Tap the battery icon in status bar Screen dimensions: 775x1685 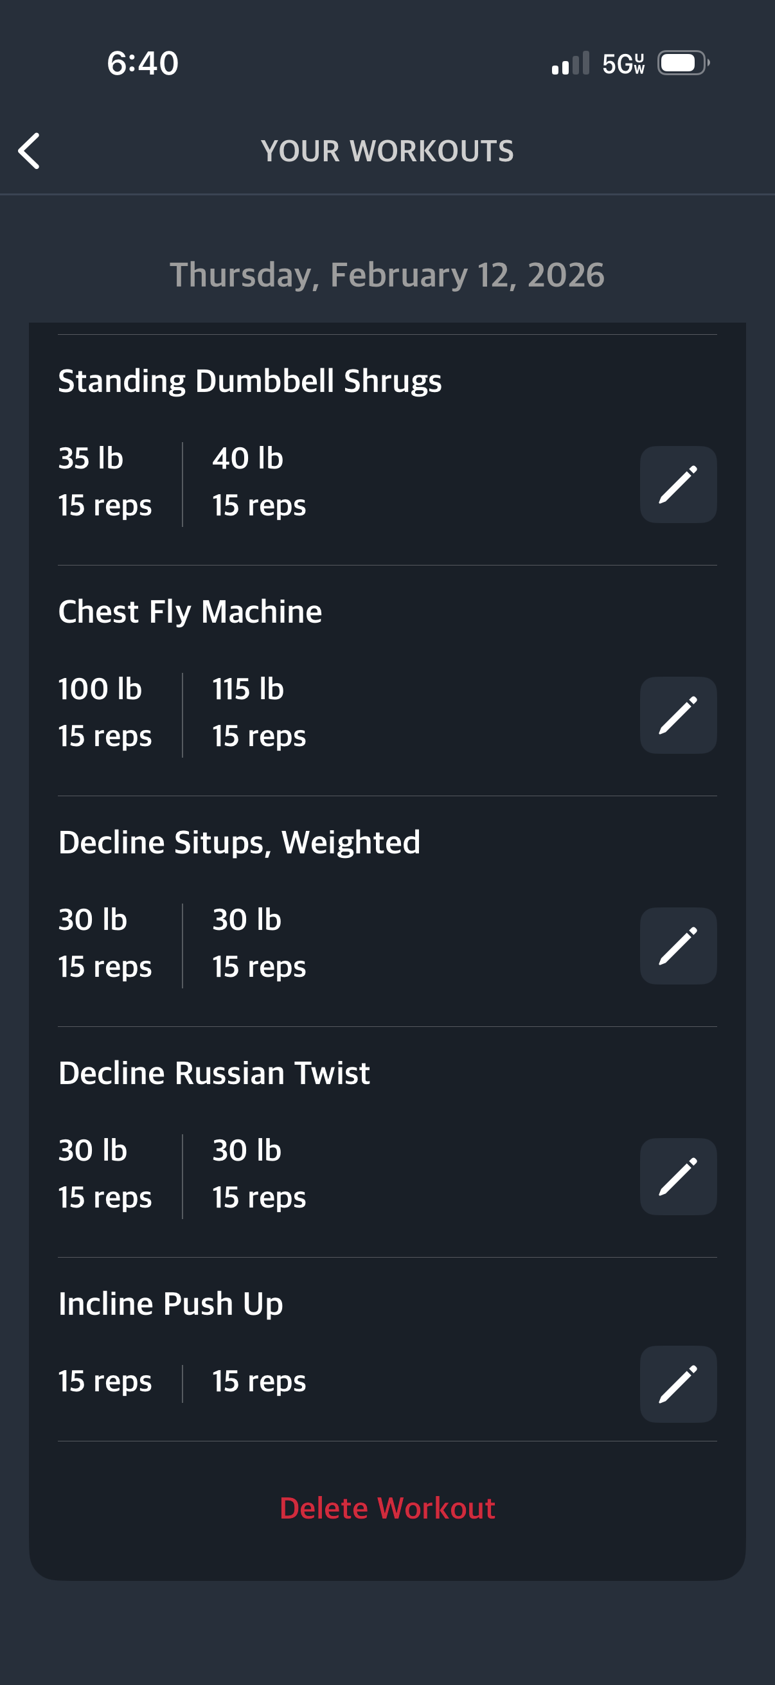pyautogui.click(x=683, y=64)
